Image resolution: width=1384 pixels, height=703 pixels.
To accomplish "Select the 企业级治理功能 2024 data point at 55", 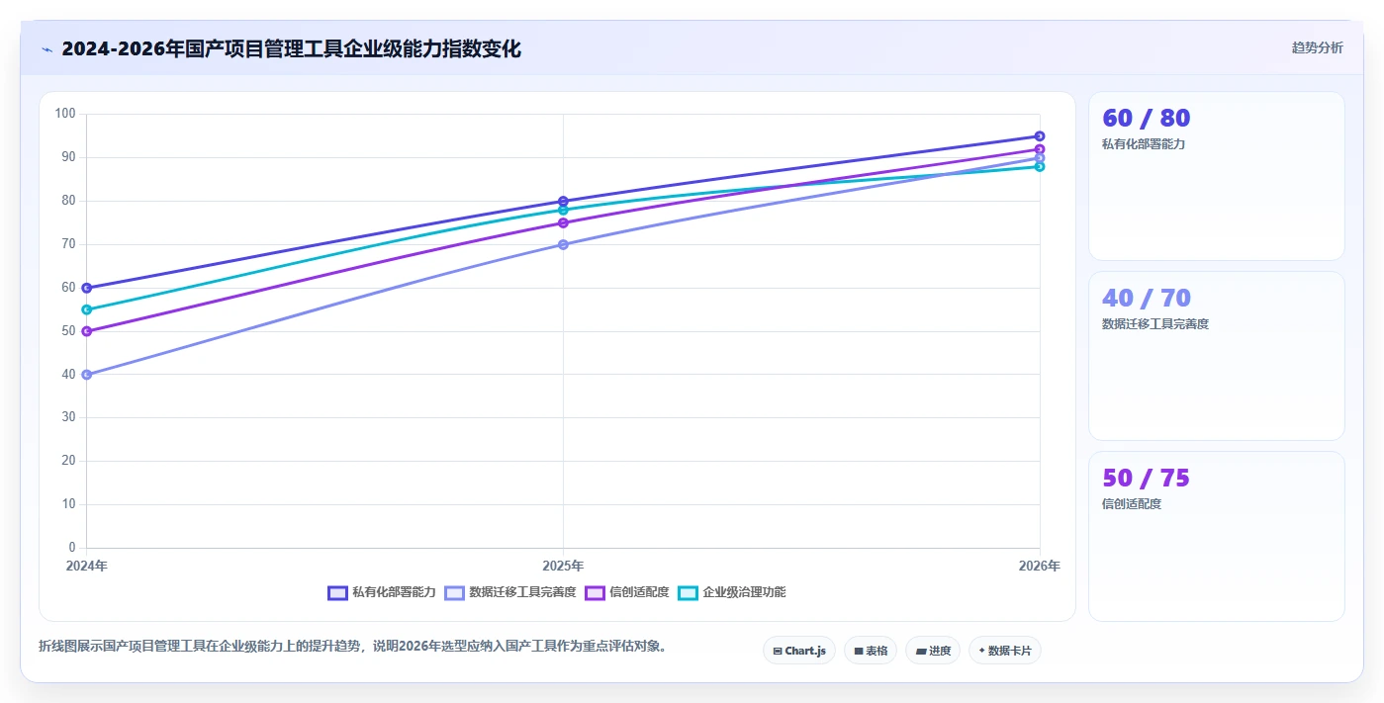I will tap(87, 309).
